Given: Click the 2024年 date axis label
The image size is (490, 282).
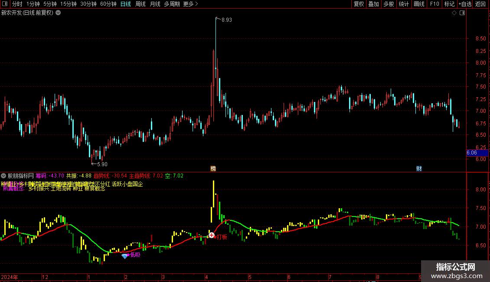Looking at the screenshot, I should tap(10, 277).
